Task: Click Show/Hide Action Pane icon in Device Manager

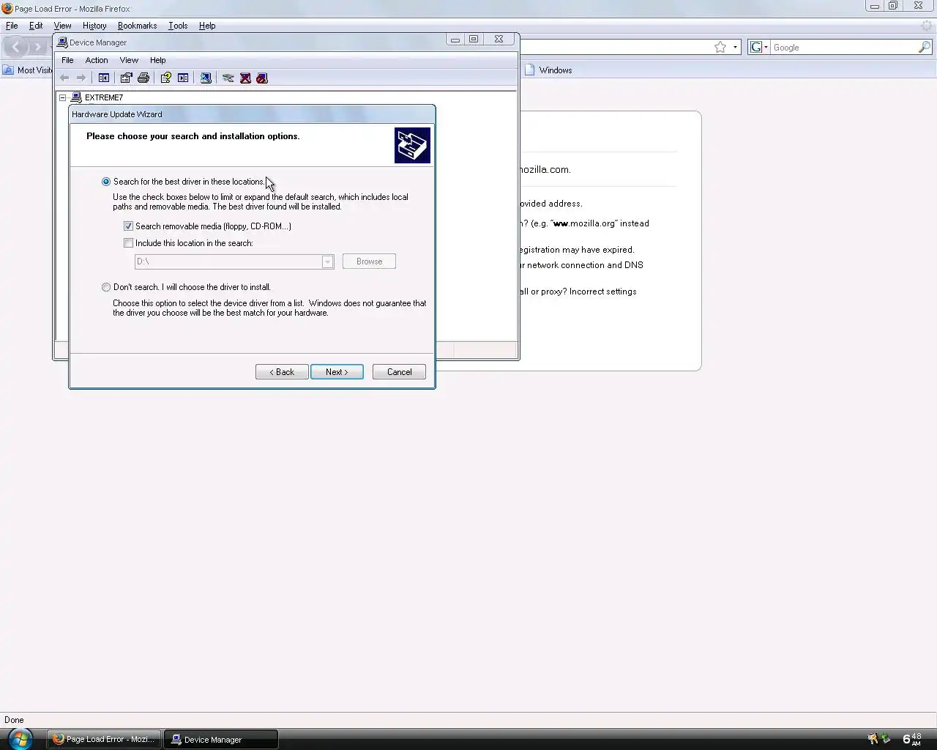Action: pos(183,78)
